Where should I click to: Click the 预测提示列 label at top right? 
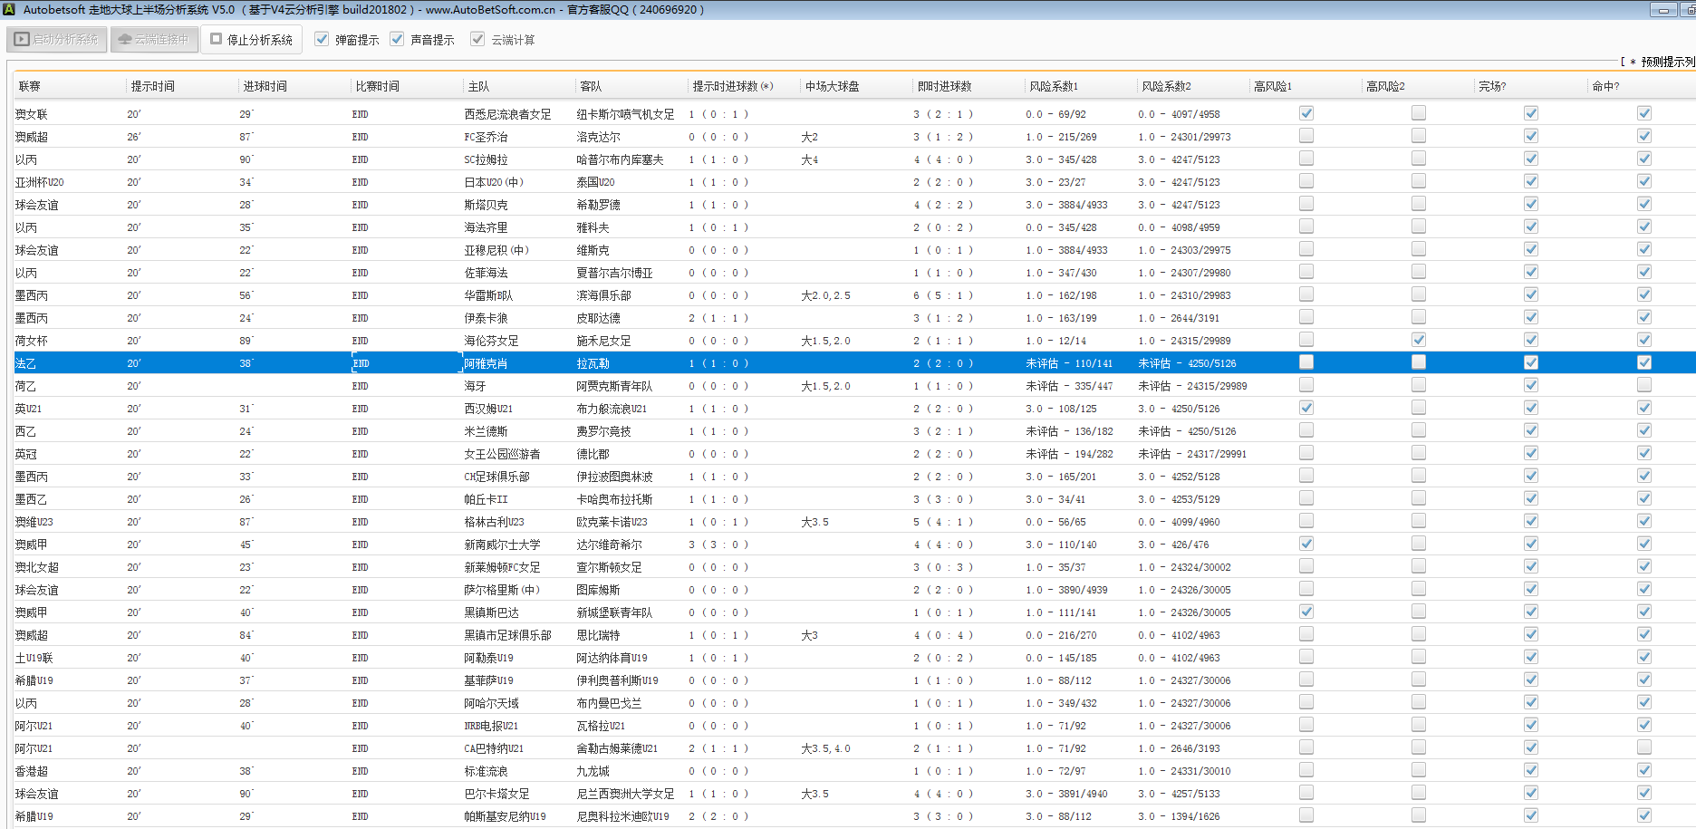point(1667,62)
